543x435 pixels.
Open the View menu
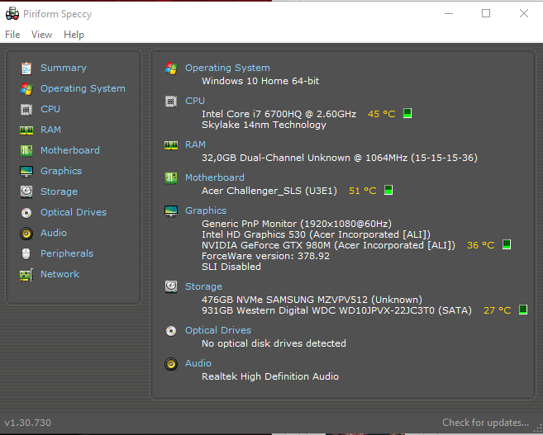coord(41,35)
